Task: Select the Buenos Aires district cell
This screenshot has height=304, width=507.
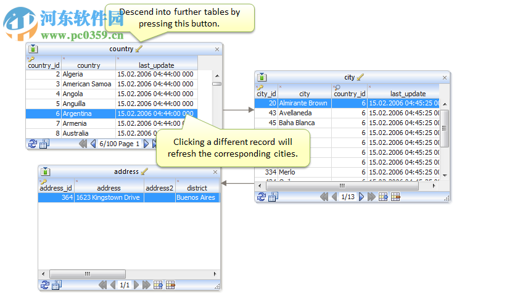Action: (x=197, y=197)
